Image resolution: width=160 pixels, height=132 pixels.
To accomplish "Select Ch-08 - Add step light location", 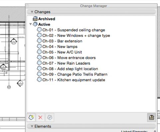I will [70, 69].
